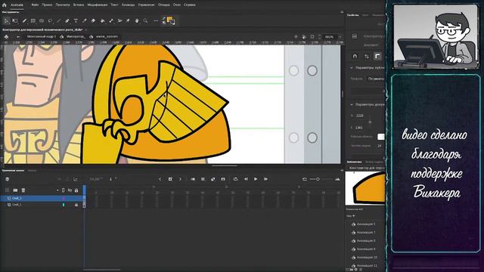The width and height of the screenshot is (484, 272).
Task: Select the Oval tool
Action: point(42,20)
